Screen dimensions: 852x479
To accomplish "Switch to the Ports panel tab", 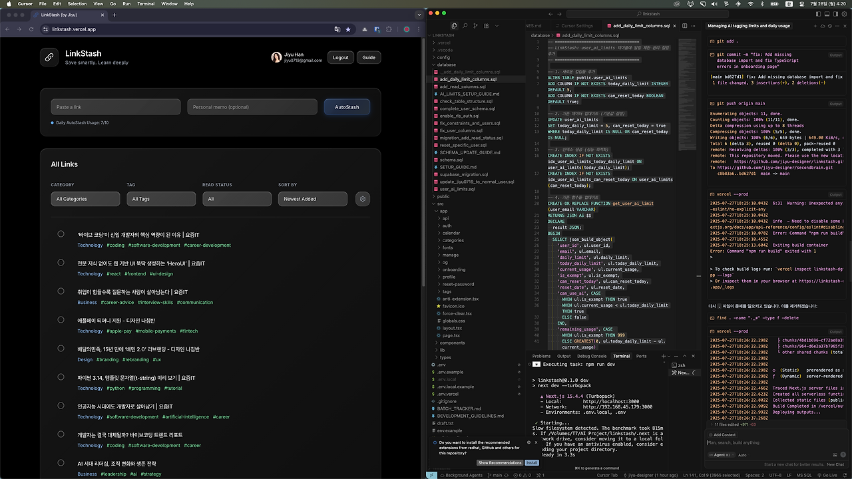I will 641,356.
